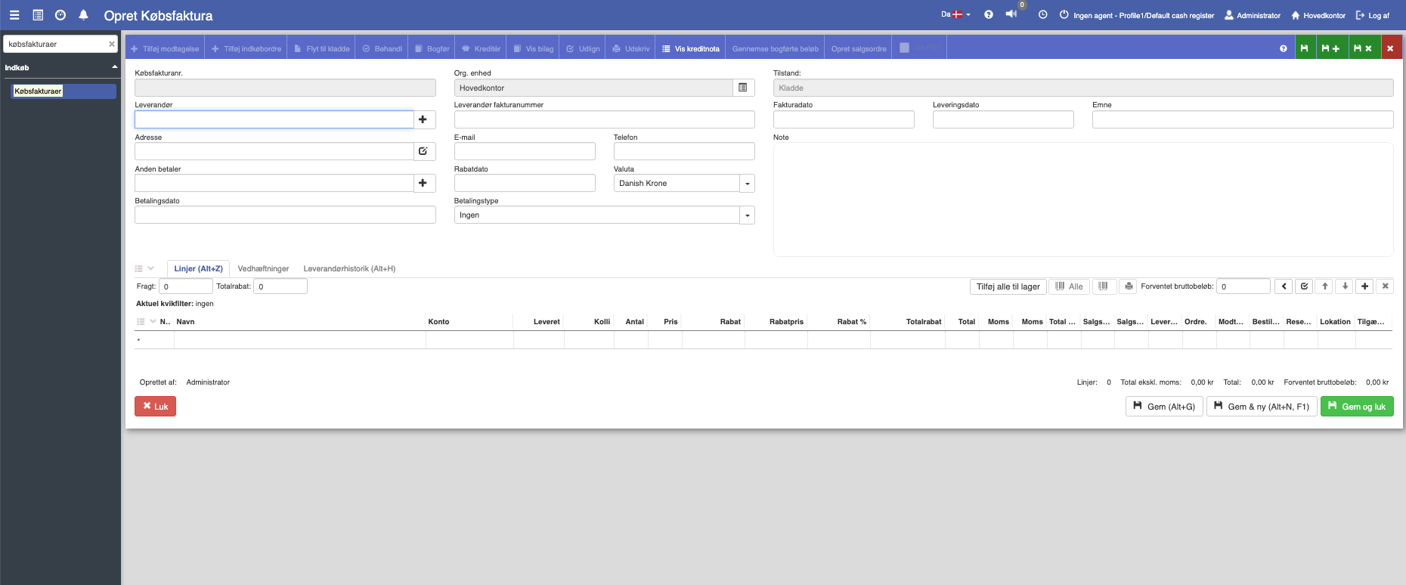This screenshot has height=585, width=1406.
Task: Click the barcode scan button without label
Action: pyautogui.click(x=1103, y=286)
